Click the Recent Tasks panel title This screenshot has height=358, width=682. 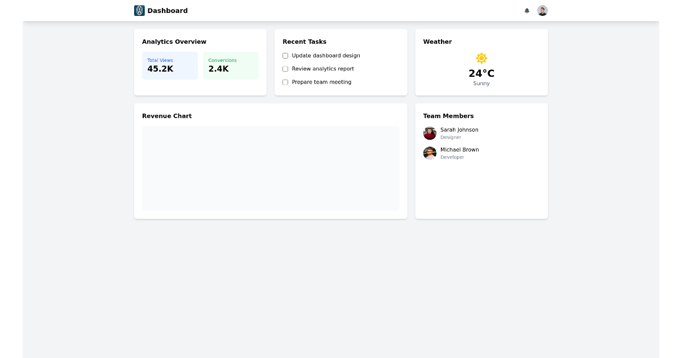[305, 41]
